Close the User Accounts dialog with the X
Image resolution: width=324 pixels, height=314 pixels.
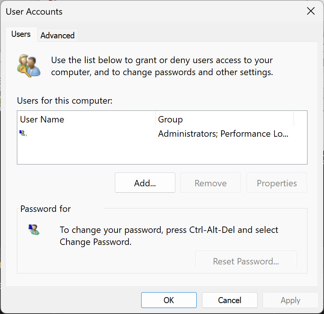[x=310, y=11]
